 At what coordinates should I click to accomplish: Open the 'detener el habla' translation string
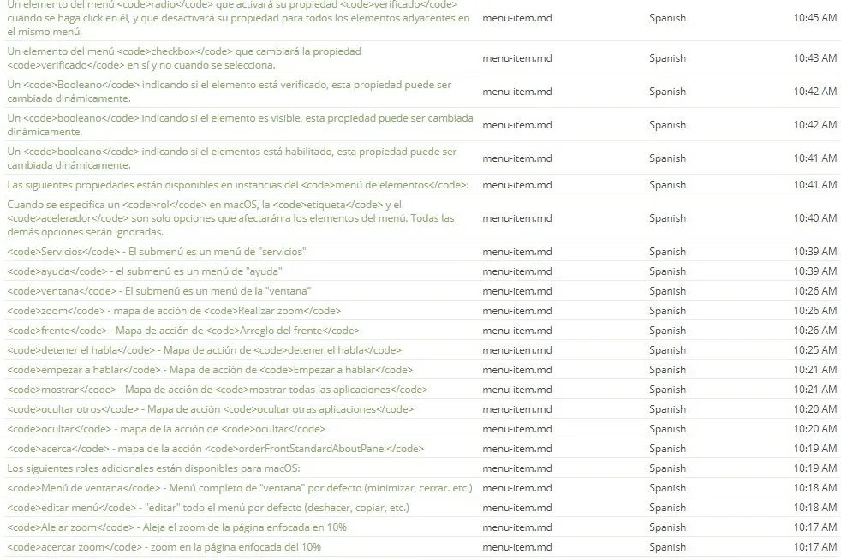[x=205, y=349]
